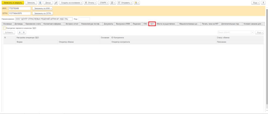Open the table 'Еще' menu
Image resolution: width=268 pixels, height=114 pixels.
coord(259,32)
